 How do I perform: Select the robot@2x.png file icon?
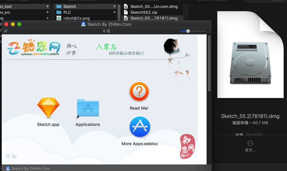click(x=59, y=18)
